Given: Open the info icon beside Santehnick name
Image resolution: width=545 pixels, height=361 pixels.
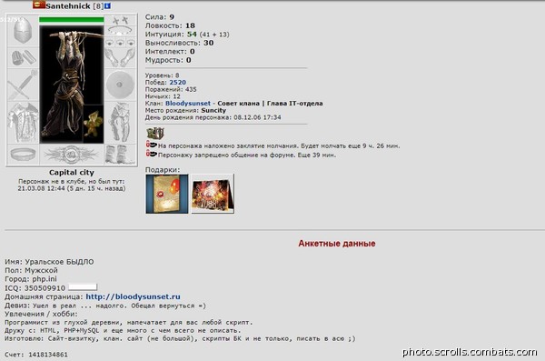Looking at the screenshot, I should [x=108, y=6].
